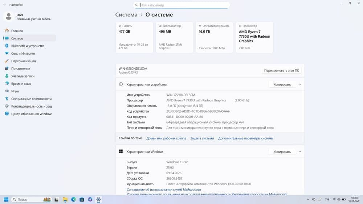Click the Settings gear taskbar icon
The height and width of the screenshot is (204, 363).
98,199
